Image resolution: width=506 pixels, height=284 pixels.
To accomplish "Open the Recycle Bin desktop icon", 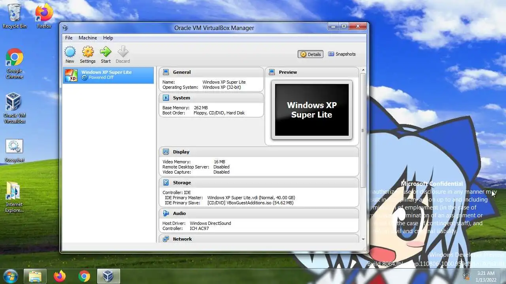I will 15,16.
